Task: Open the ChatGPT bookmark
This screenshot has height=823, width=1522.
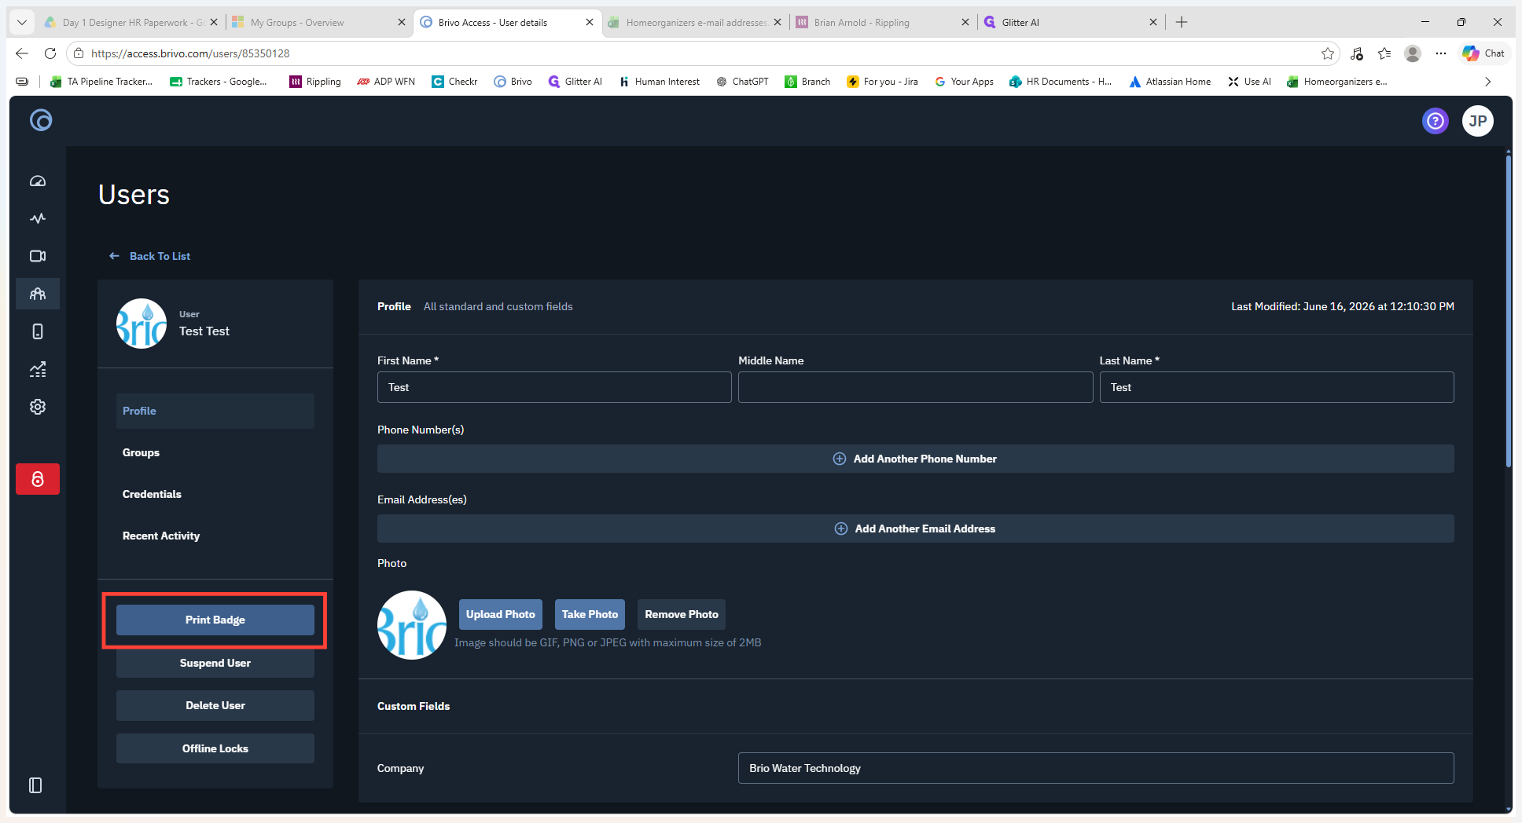Action: [742, 82]
